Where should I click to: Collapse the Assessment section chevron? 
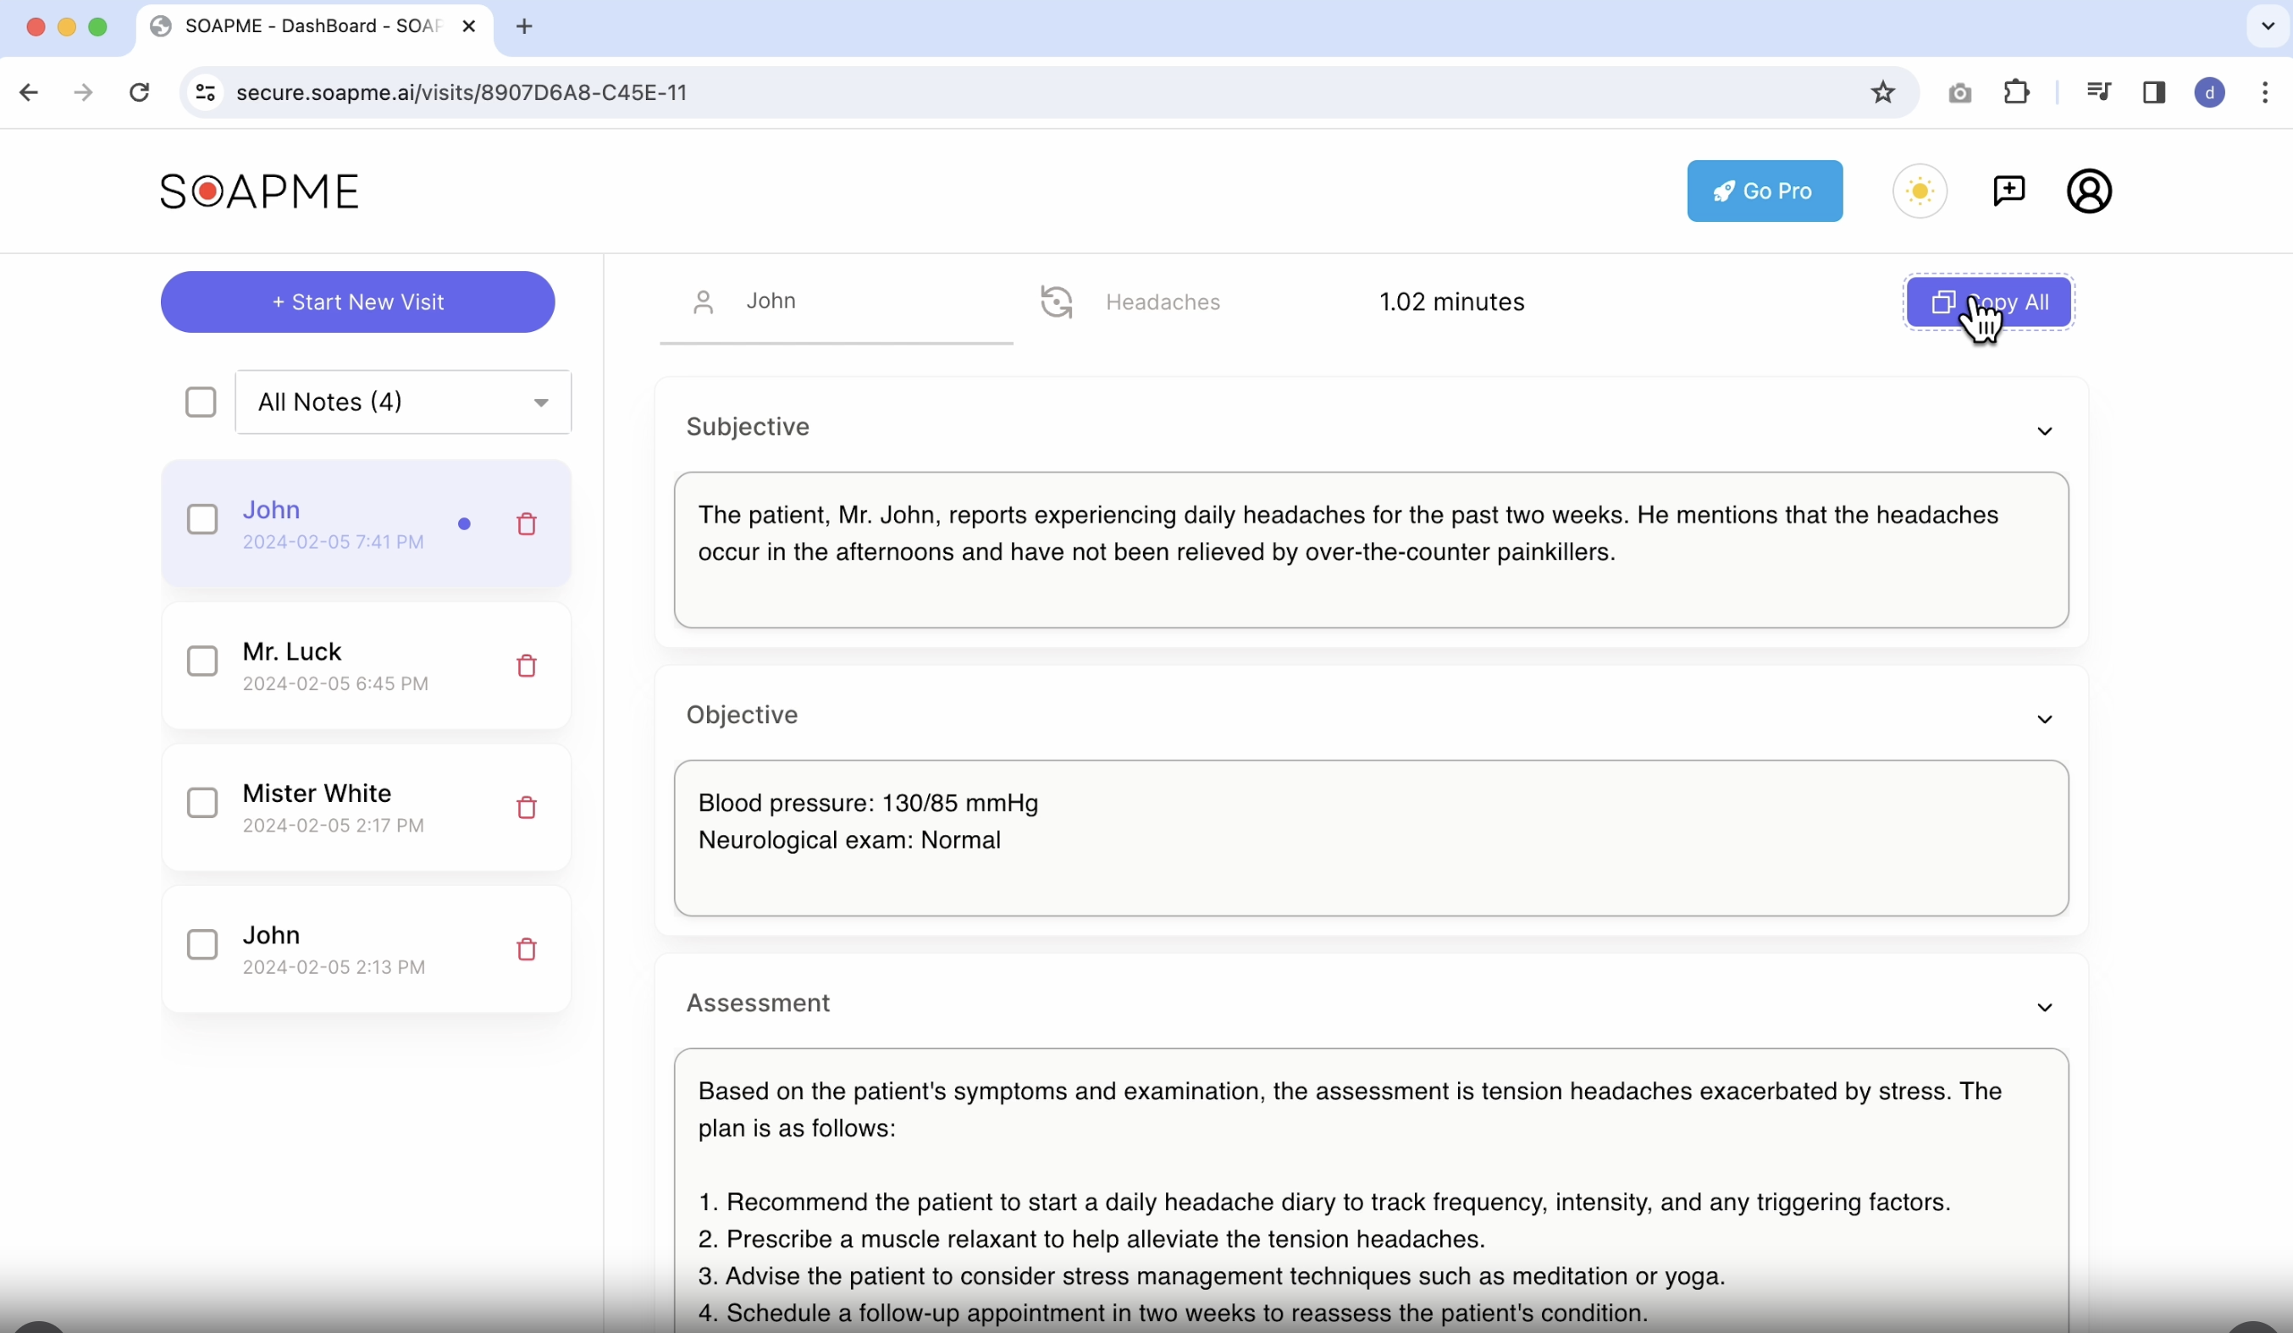2045,1007
